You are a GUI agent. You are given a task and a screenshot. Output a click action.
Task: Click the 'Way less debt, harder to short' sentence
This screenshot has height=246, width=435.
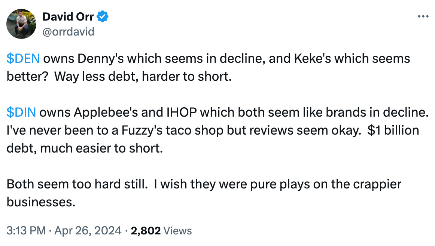[x=143, y=77]
